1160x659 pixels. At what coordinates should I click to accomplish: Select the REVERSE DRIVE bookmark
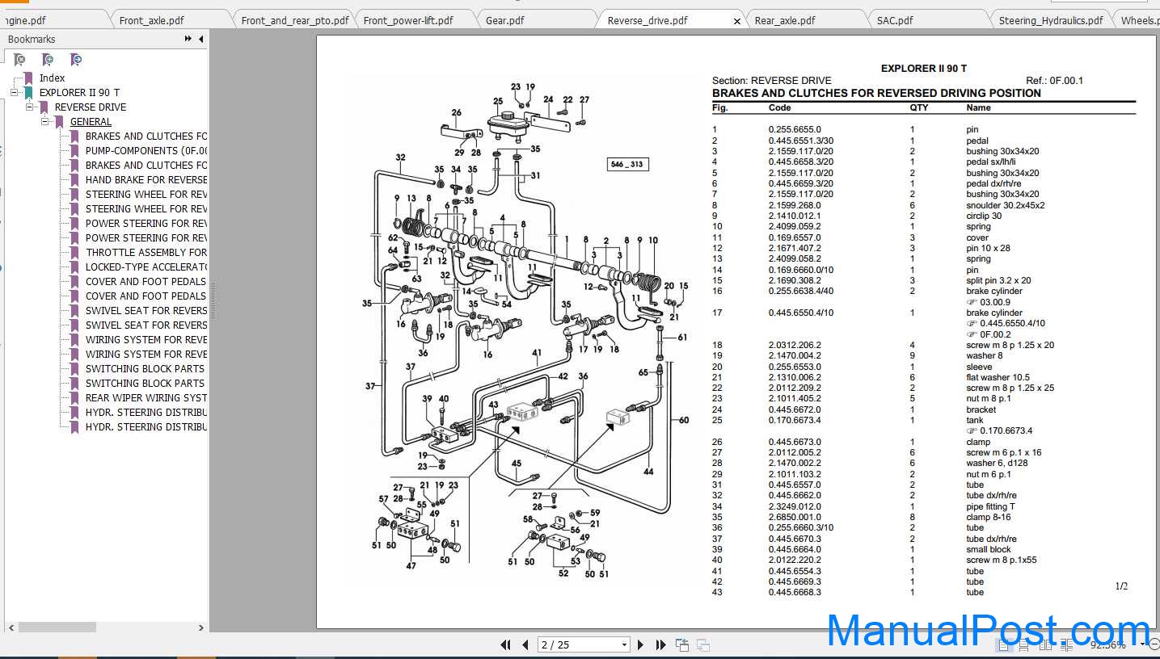pos(90,107)
